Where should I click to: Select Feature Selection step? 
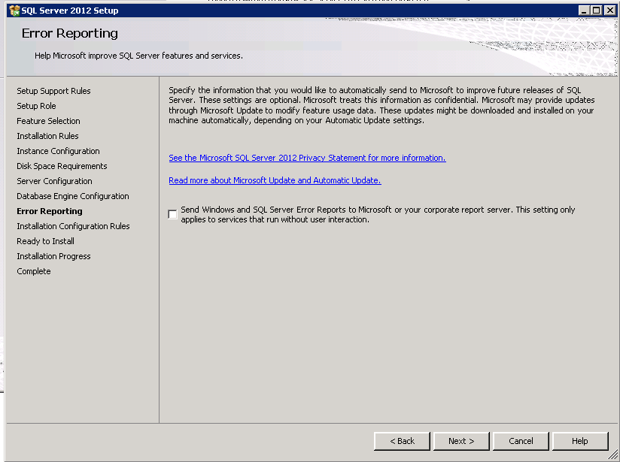pyautogui.click(x=48, y=121)
